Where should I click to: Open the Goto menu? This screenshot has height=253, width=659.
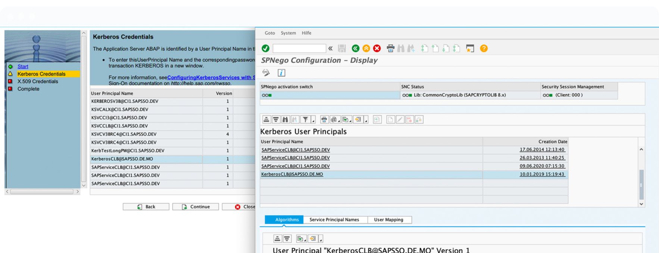coord(270,33)
